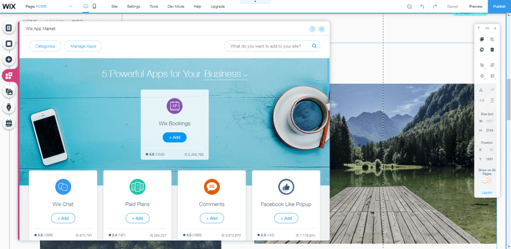Click the Wix logo
This screenshot has width=511, height=249.
coord(9,6)
